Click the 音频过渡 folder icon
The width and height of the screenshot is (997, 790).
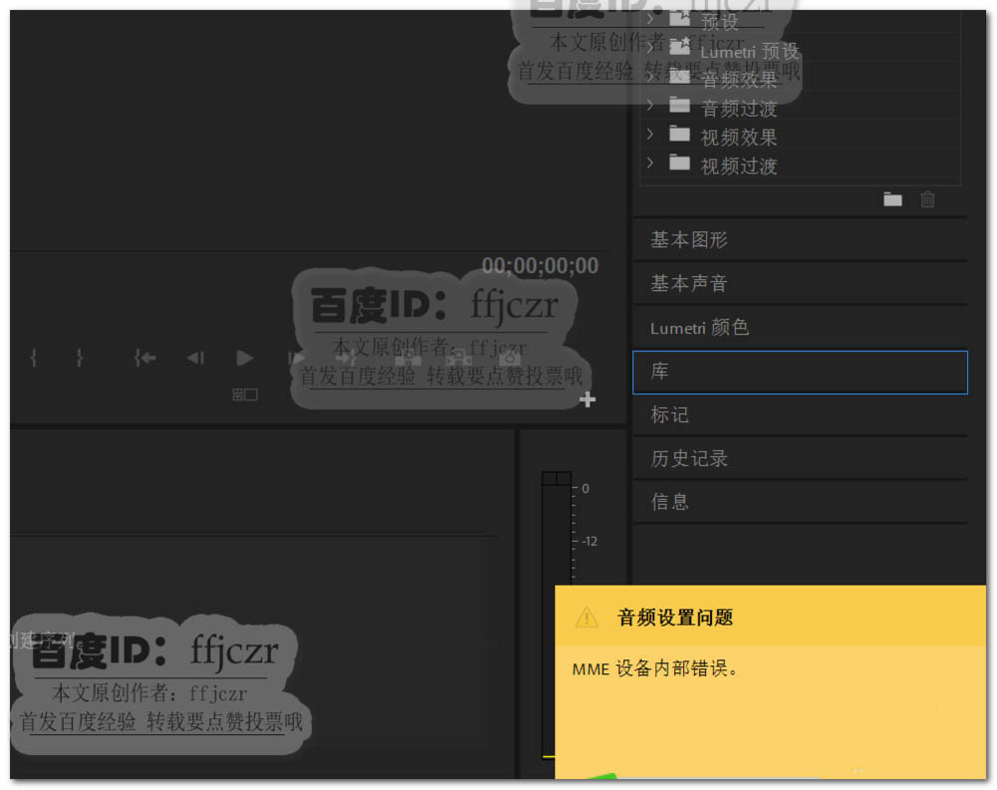pos(680,105)
